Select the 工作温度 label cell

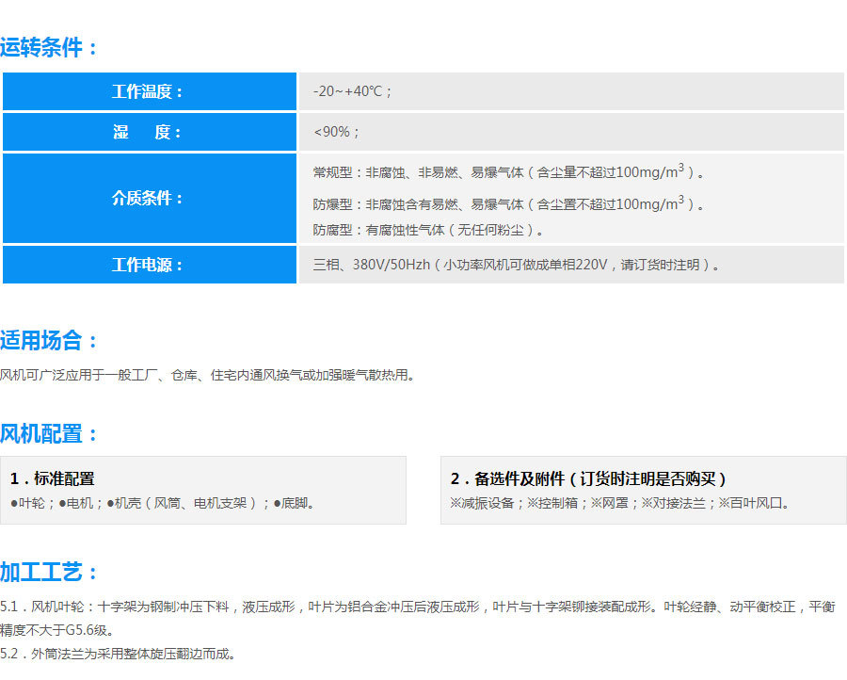coord(150,91)
